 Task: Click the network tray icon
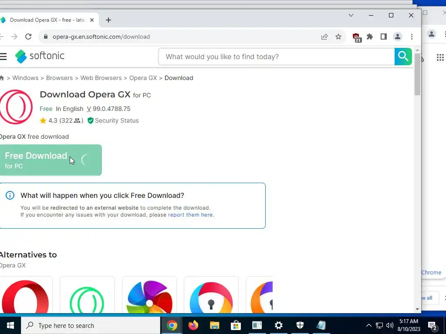[x=379, y=325]
